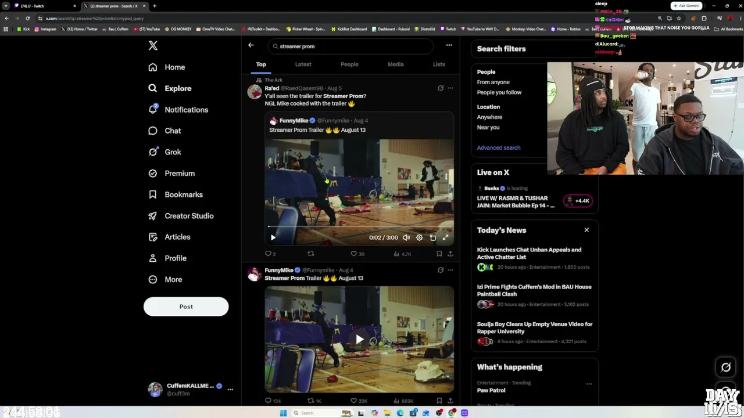Open Premium in the sidebar
The image size is (744, 418).
[x=171, y=173]
